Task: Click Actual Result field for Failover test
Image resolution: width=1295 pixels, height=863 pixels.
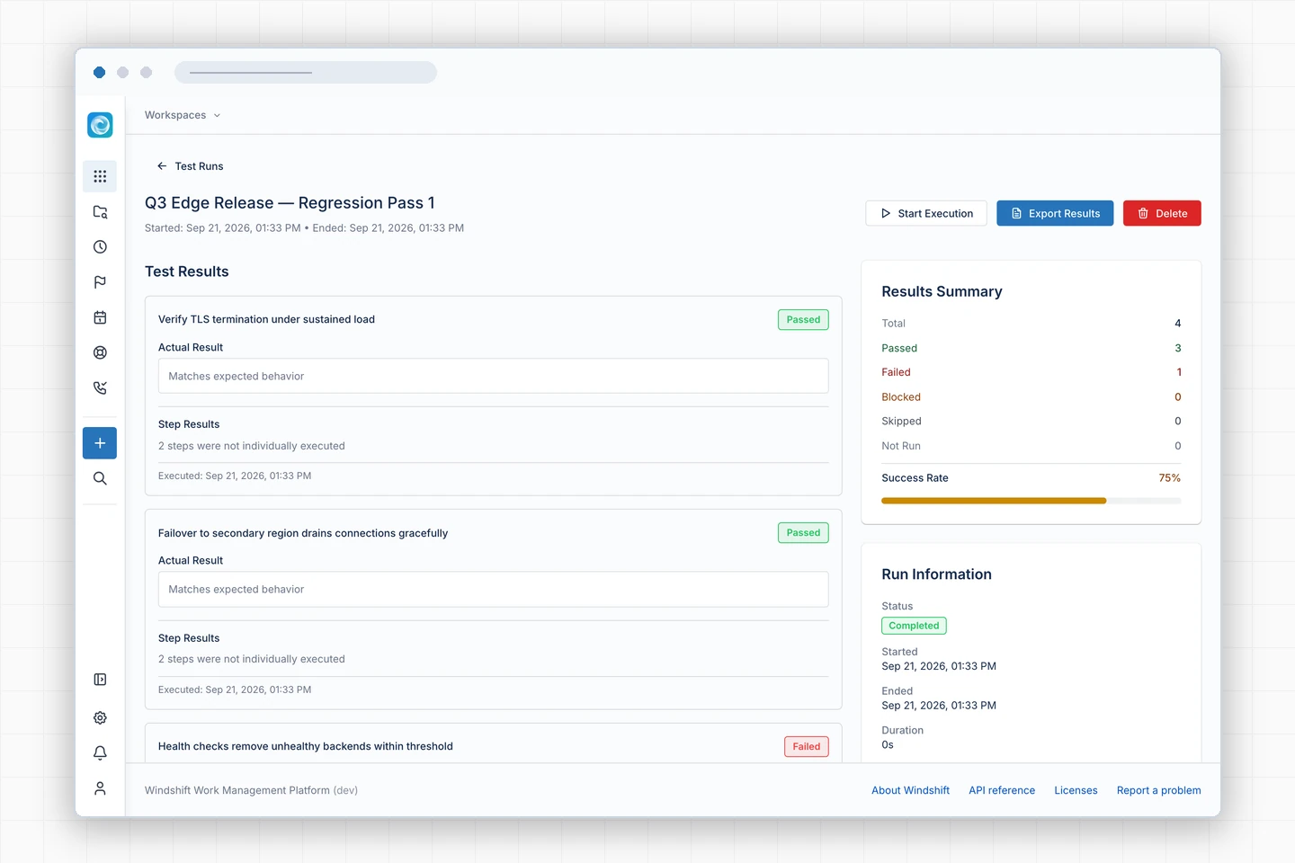Action: pyautogui.click(x=493, y=590)
